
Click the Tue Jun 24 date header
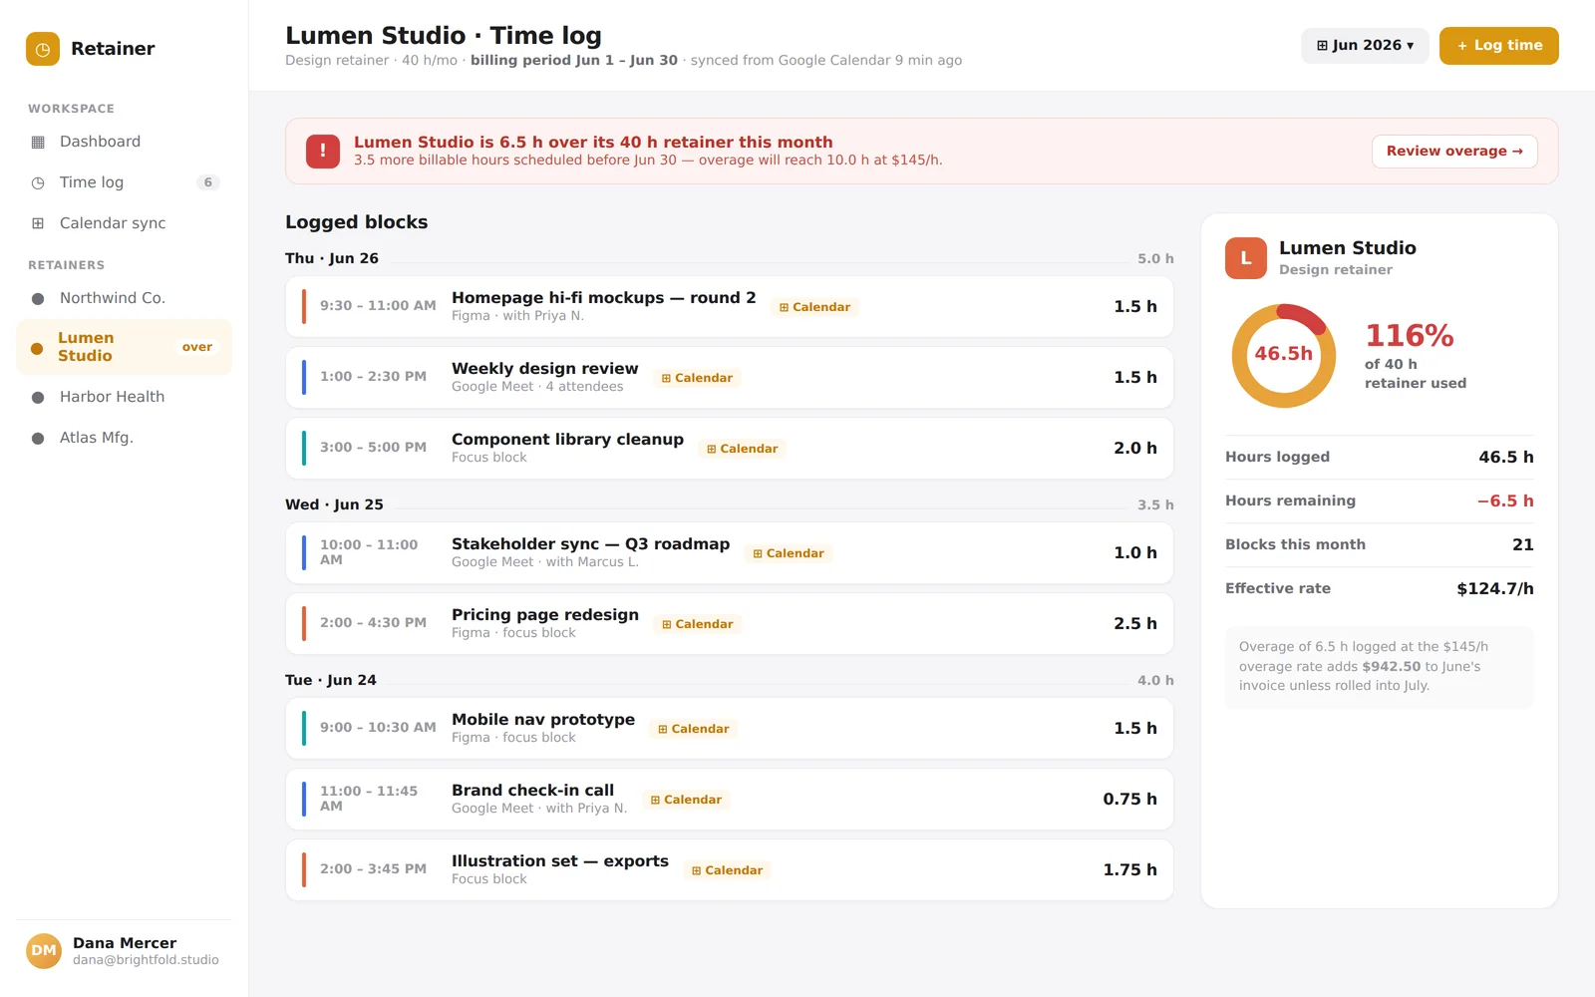[x=331, y=680]
